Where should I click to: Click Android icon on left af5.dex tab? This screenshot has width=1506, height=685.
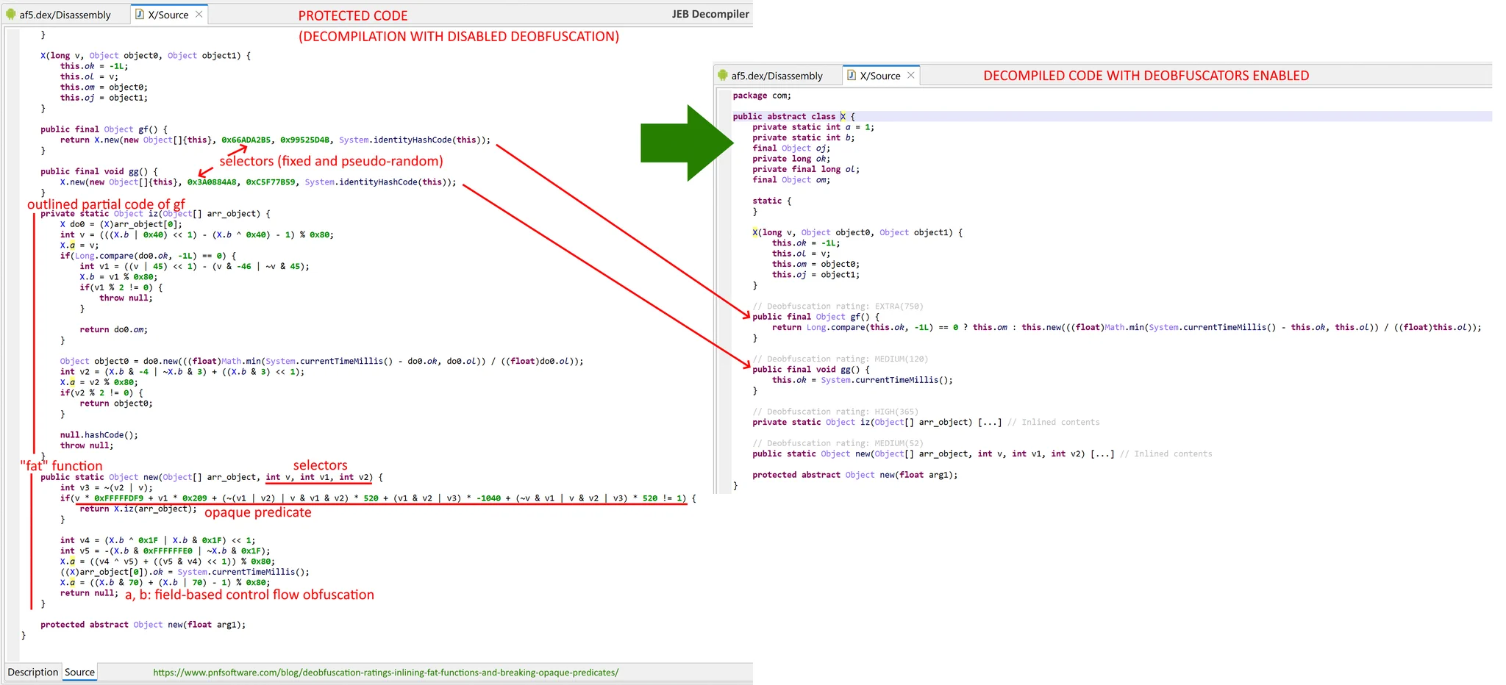coord(11,15)
